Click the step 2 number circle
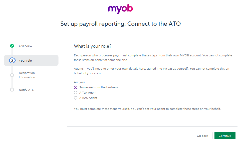The width and height of the screenshot is (243, 142). pos(12,61)
